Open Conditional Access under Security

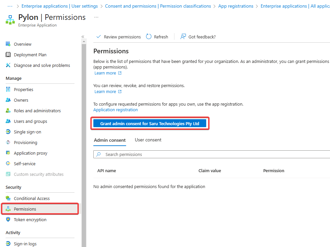[31, 198]
